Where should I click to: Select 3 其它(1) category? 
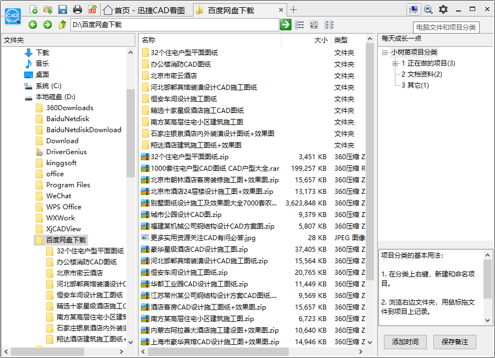(415, 85)
